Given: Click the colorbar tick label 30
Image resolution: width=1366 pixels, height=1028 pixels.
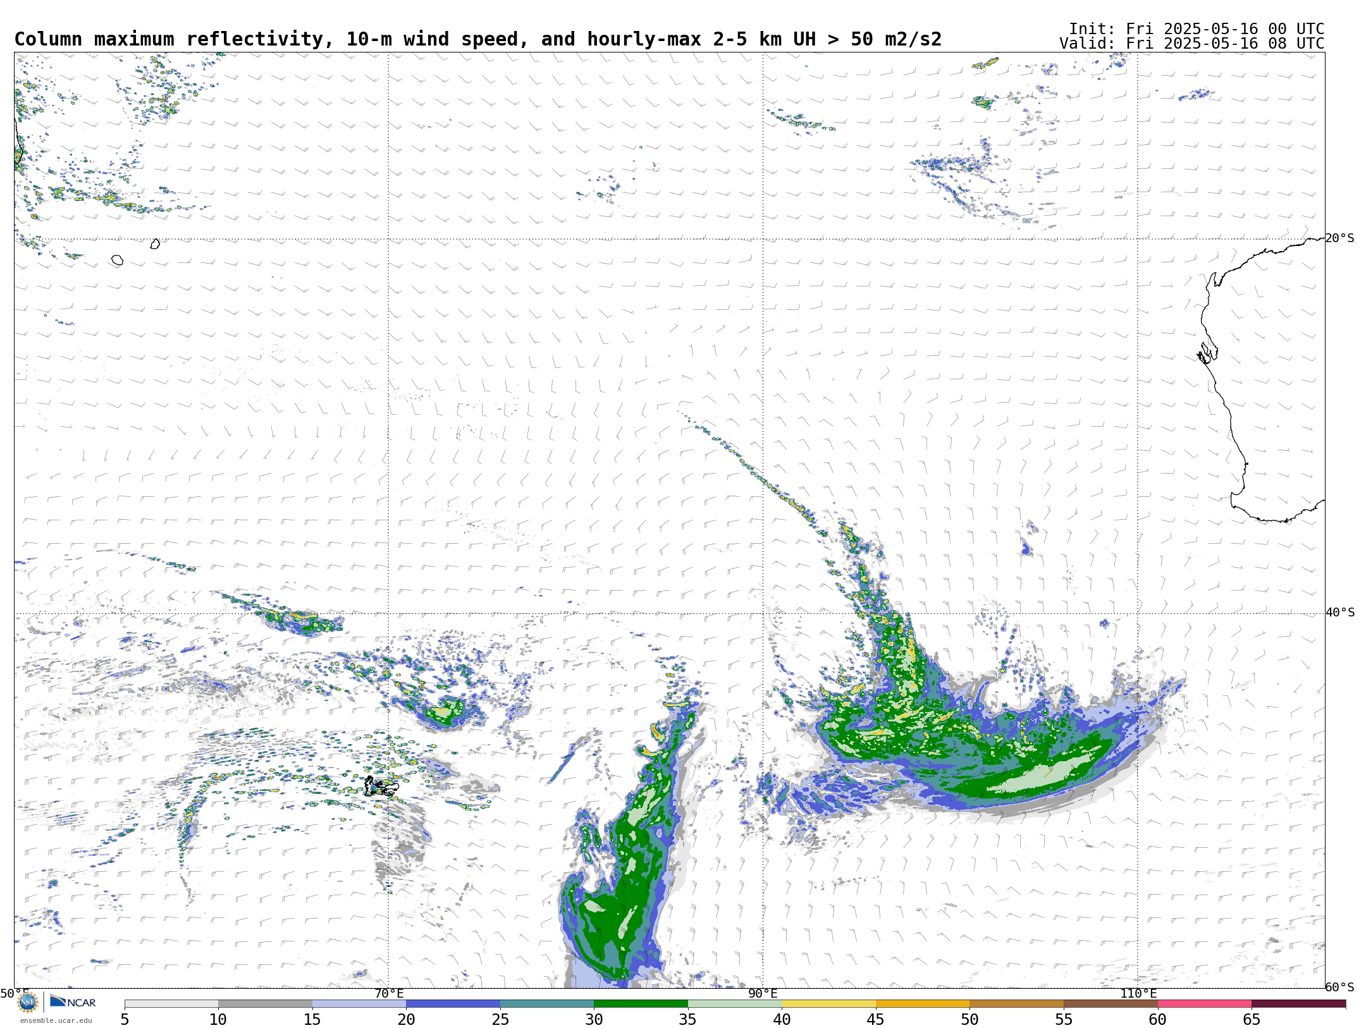Looking at the screenshot, I should (x=594, y=1019).
